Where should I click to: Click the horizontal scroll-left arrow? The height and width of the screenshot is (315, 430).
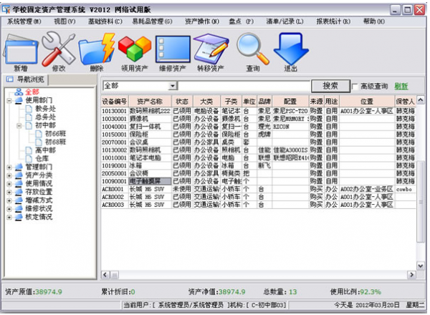click(105, 274)
